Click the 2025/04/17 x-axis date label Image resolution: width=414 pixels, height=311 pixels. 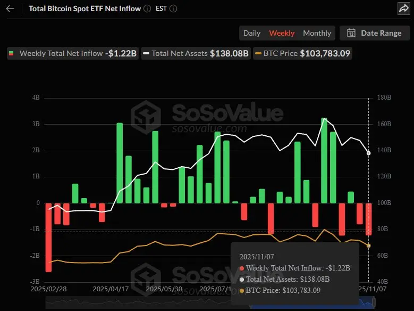click(x=111, y=289)
